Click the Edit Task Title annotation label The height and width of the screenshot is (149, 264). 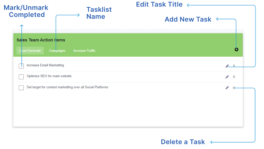coord(159,5)
